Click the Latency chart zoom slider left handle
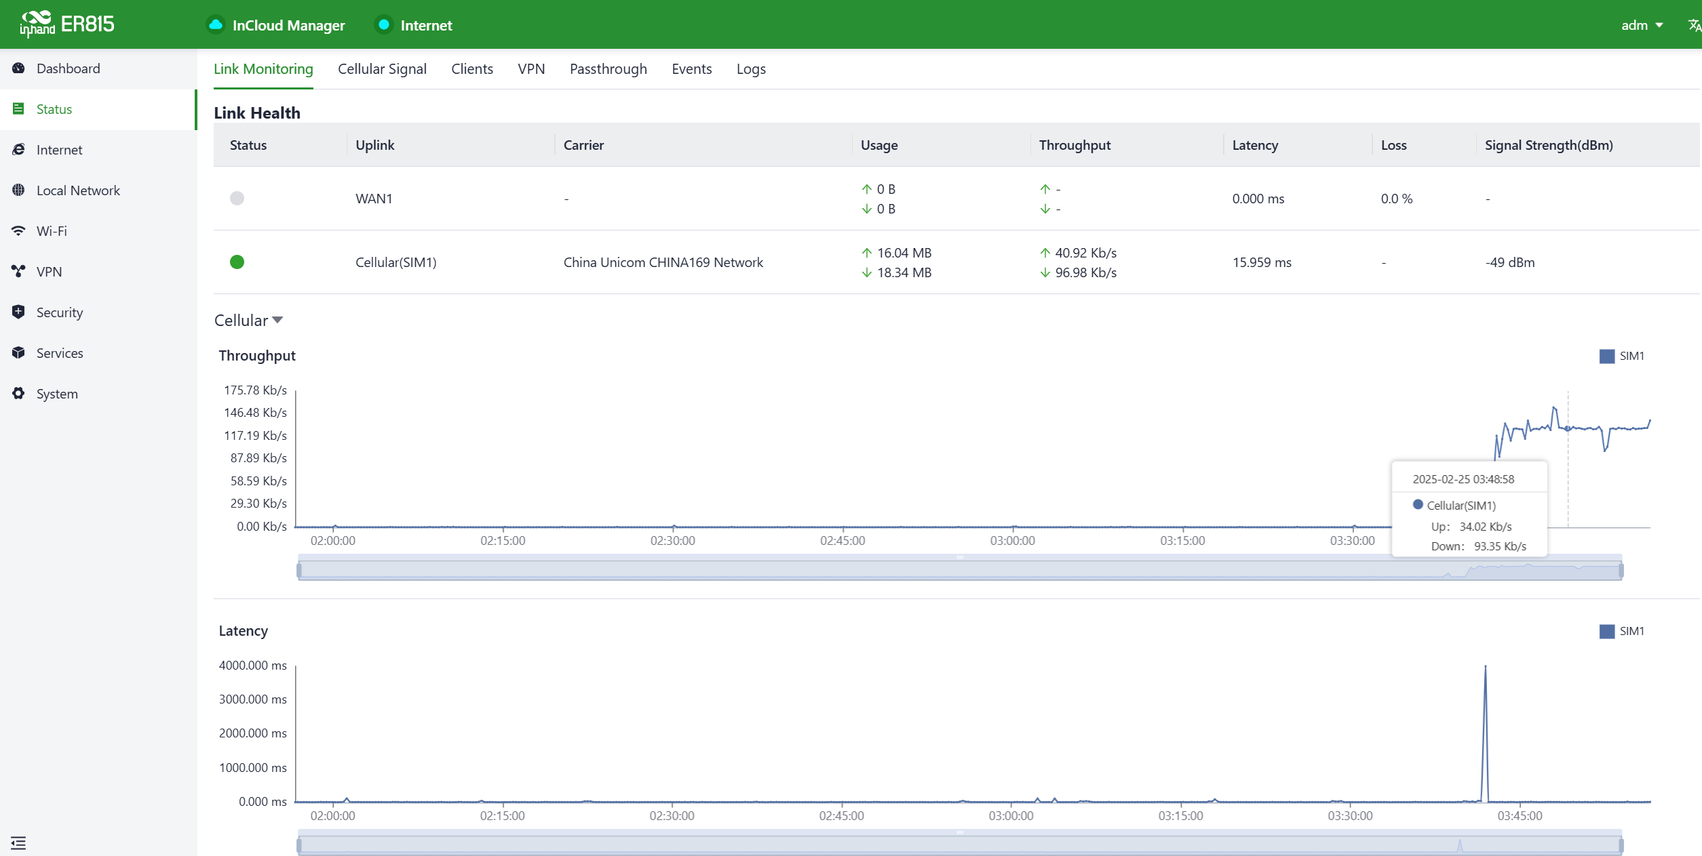This screenshot has width=1702, height=856. 299,845
